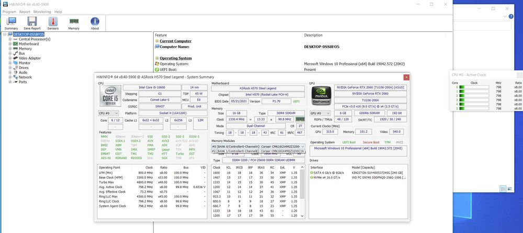Click Core 3 clock bar in Active Clock window
Viewport: 523px width, 233px height.
pyautogui.click(x=474, y=100)
